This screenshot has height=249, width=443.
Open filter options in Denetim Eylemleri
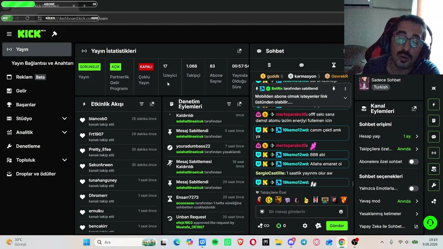[x=229, y=104]
